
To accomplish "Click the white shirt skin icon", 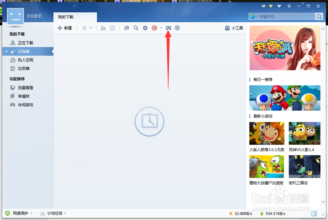I will [279, 6].
